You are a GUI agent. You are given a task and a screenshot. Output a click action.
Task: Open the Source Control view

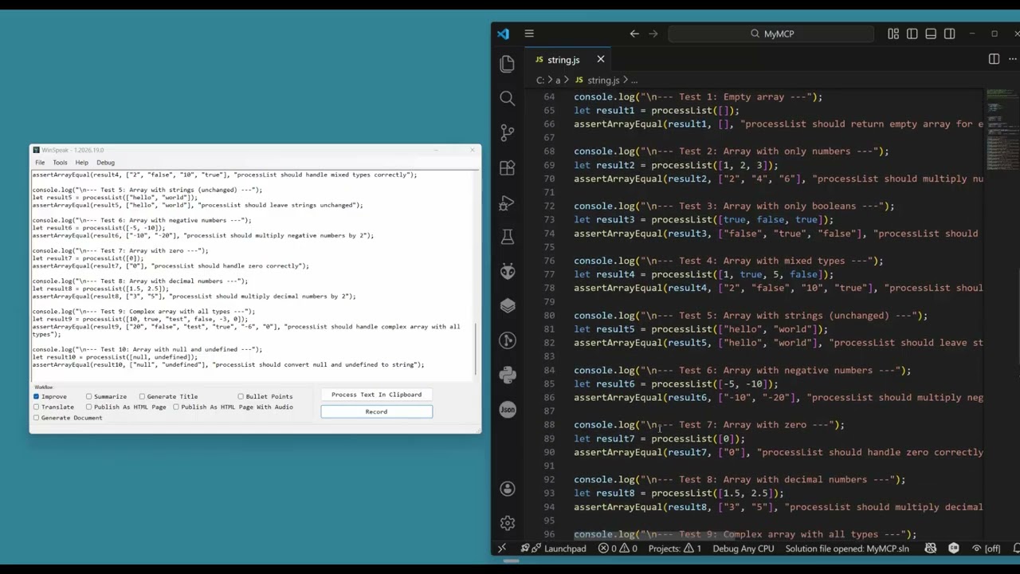click(507, 133)
